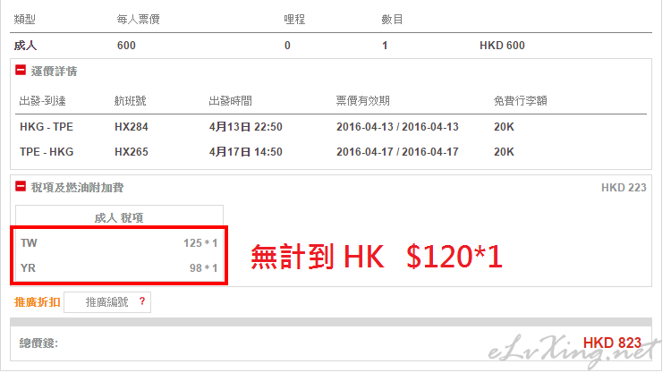Click the 成人 稅項 table header

[119, 217]
